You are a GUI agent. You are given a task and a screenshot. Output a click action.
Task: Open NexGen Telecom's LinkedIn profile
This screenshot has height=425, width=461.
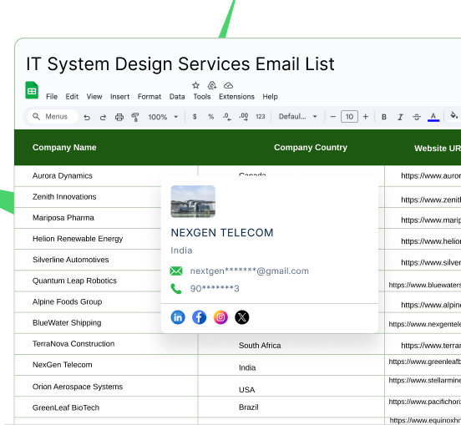178,317
